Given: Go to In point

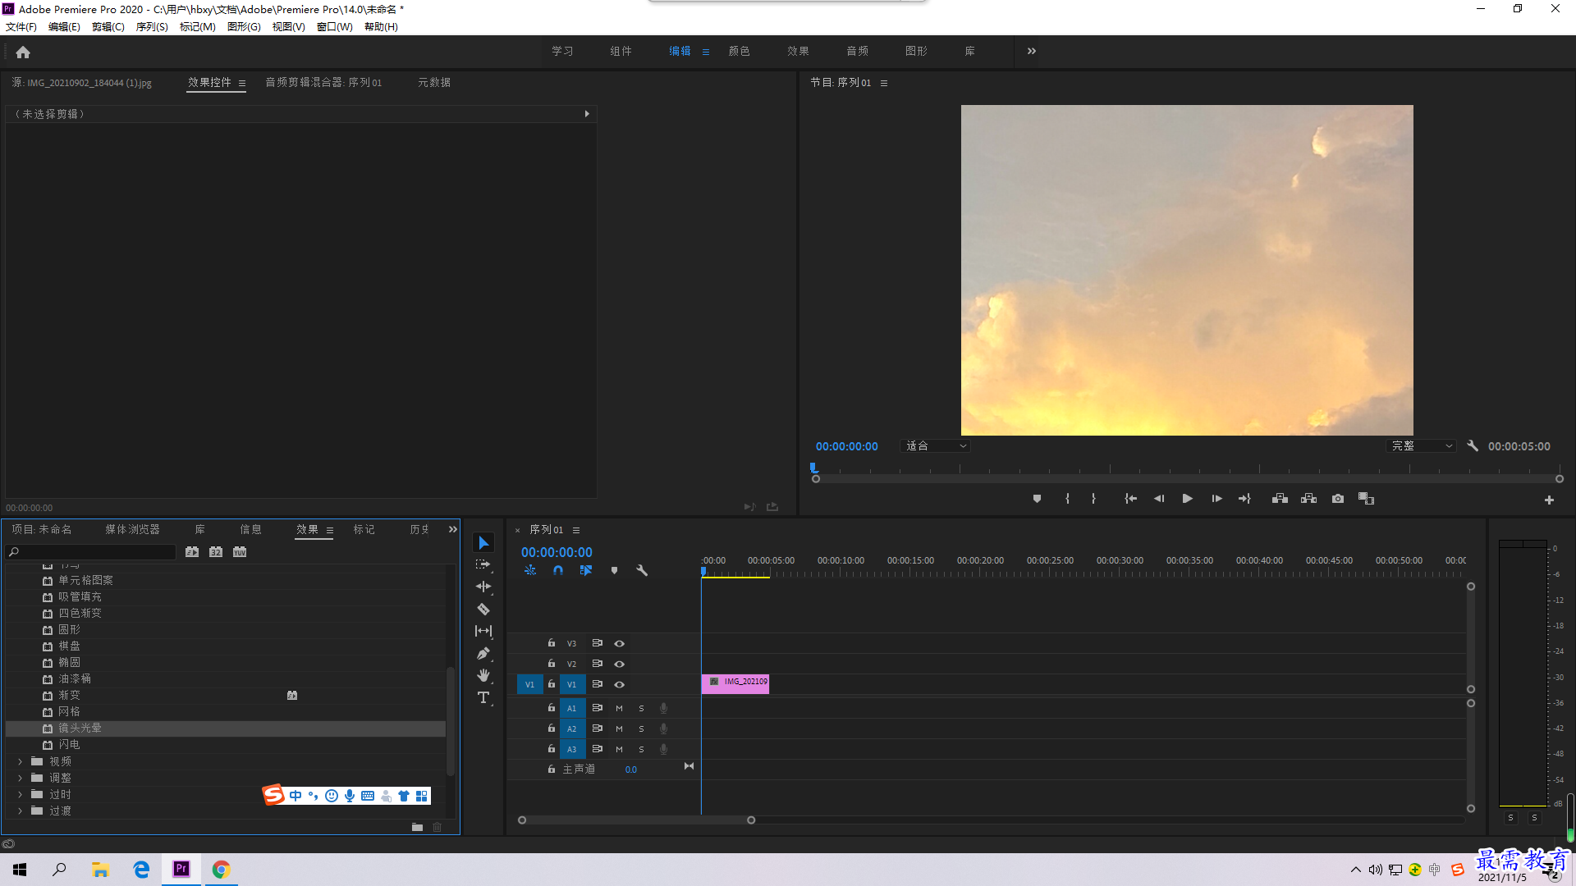Looking at the screenshot, I should click(1130, 499).
